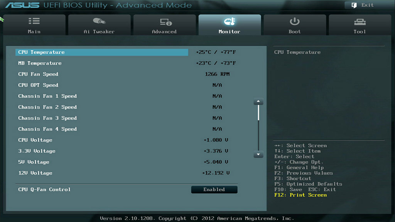This screenshot has height=222, width=395.
Task: Click the +12.192 V value
Action: point(216,173)
